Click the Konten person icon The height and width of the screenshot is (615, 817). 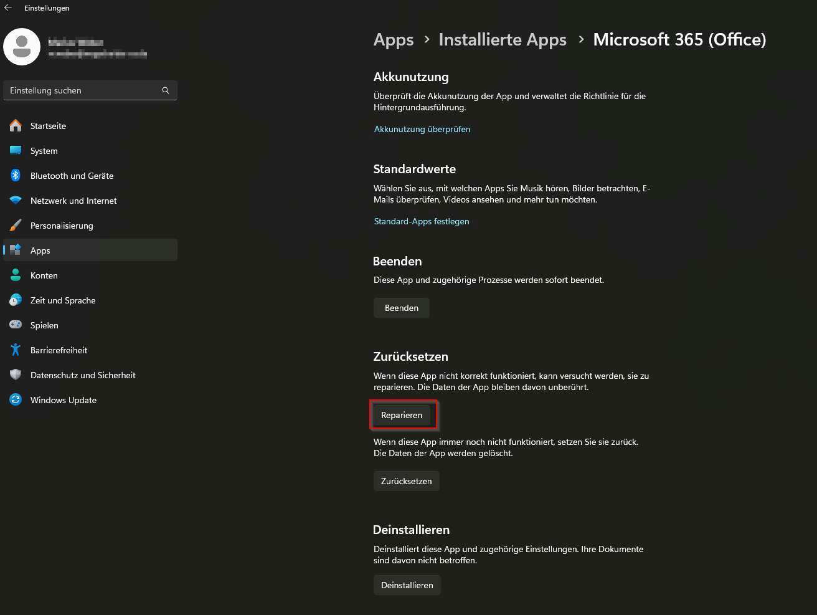pos(16,275)
